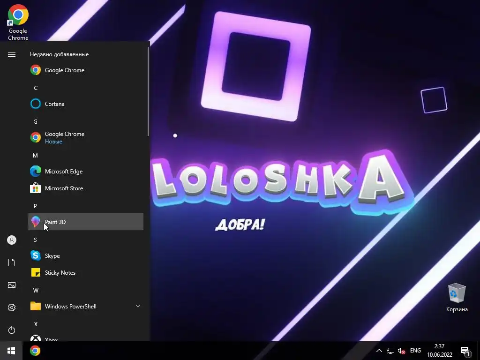Viewport: 480px width, 360px height.
Task: Open Google Chrome marked Новые
Action: click(x=85, y=137)
